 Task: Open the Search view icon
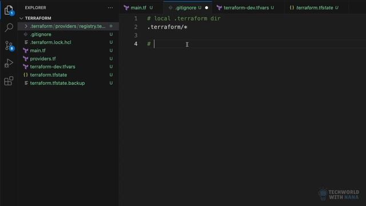click(9, 27)
